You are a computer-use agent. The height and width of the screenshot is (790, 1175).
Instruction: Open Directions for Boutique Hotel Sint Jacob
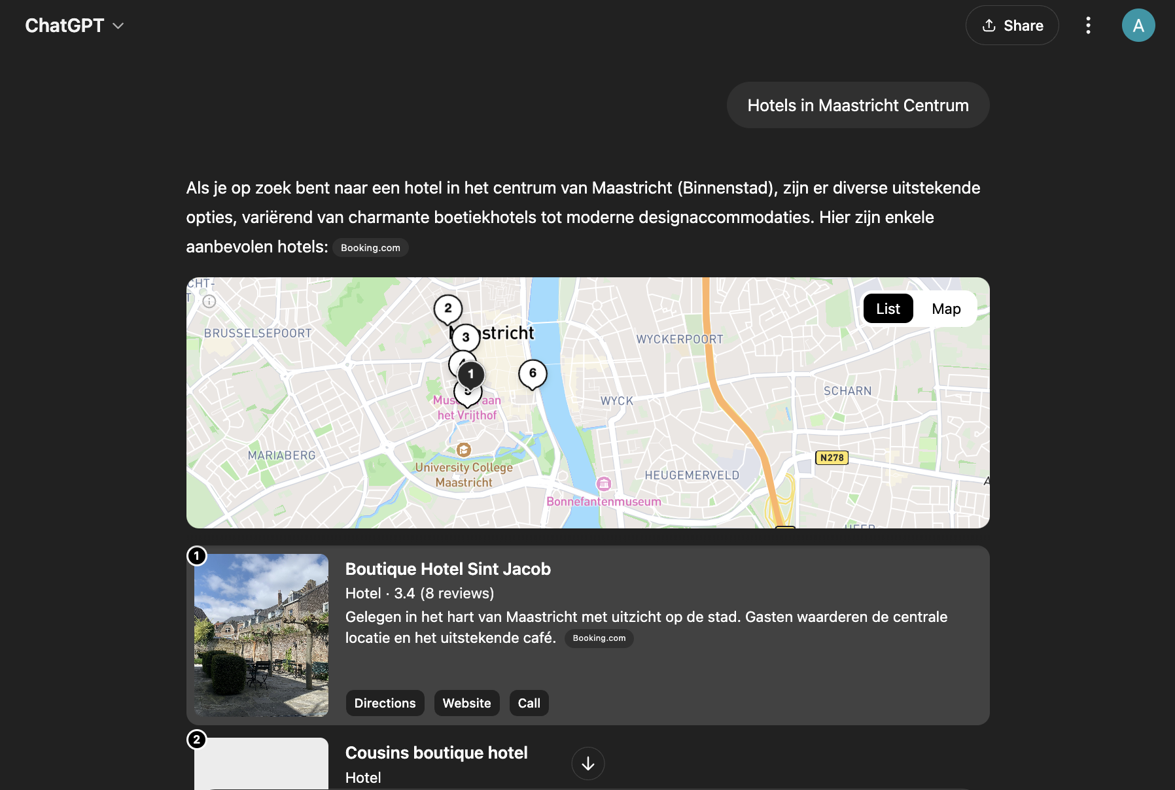[x=385, y=703]
